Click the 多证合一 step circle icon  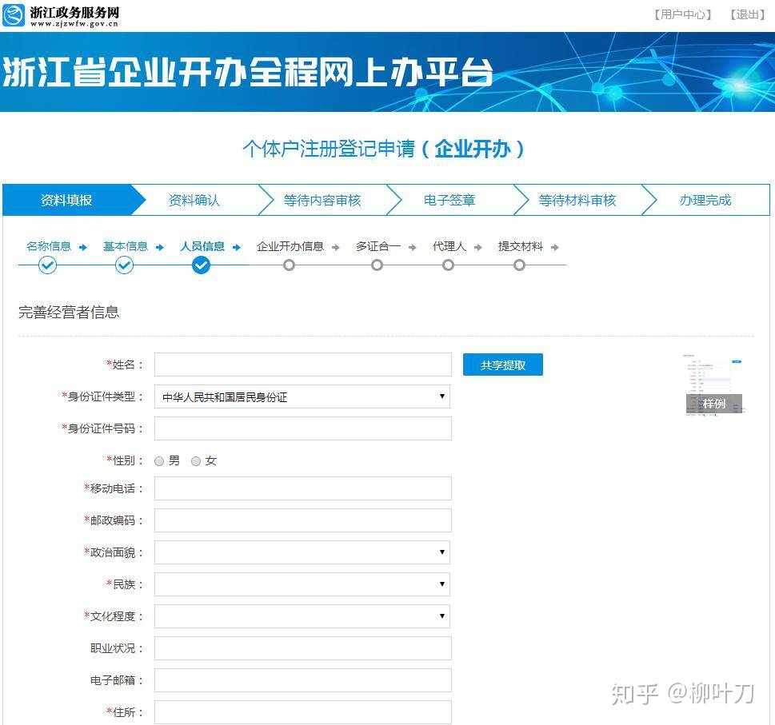tap(377, 265)
